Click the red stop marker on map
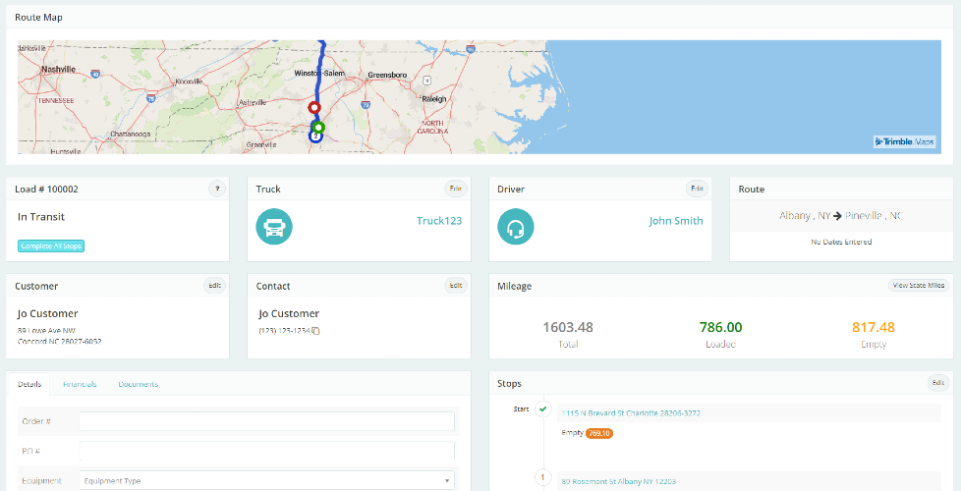Screen dimensions: 961x491 [314, 108]
